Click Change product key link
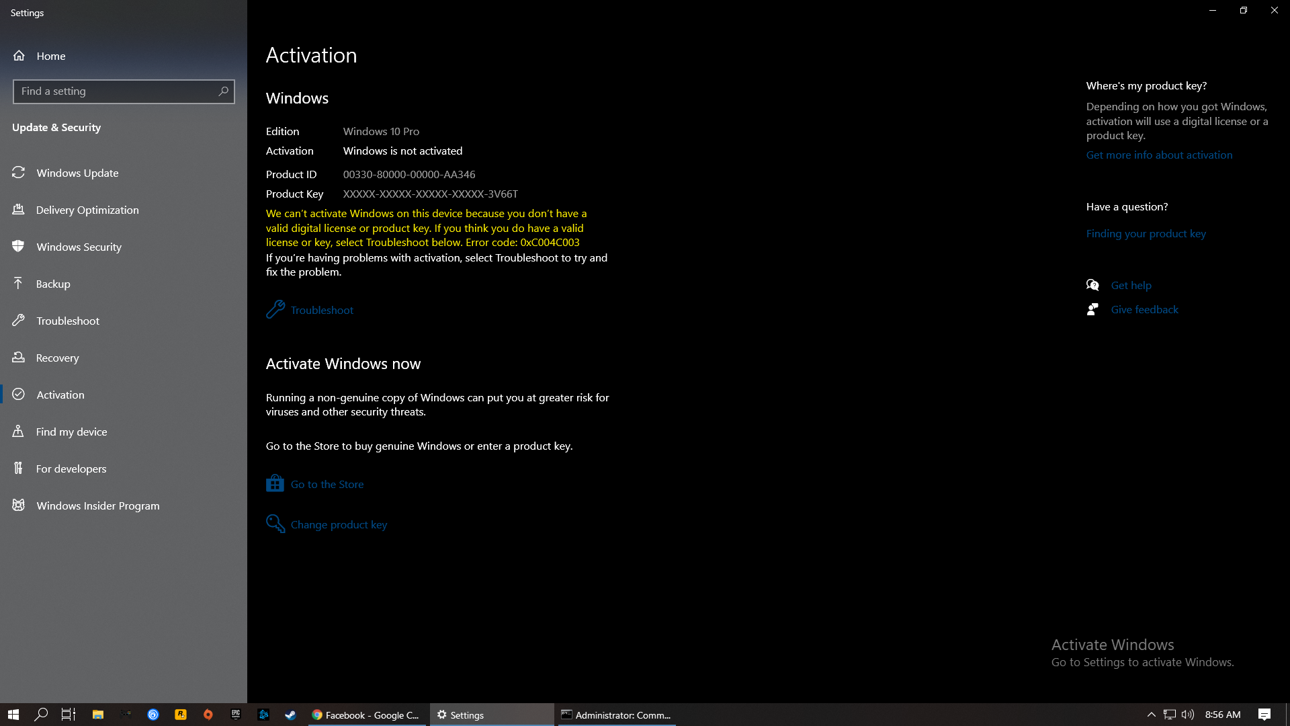Viewport: 1290px width, 726px height. pyautogui.click(x=339, y=524)
